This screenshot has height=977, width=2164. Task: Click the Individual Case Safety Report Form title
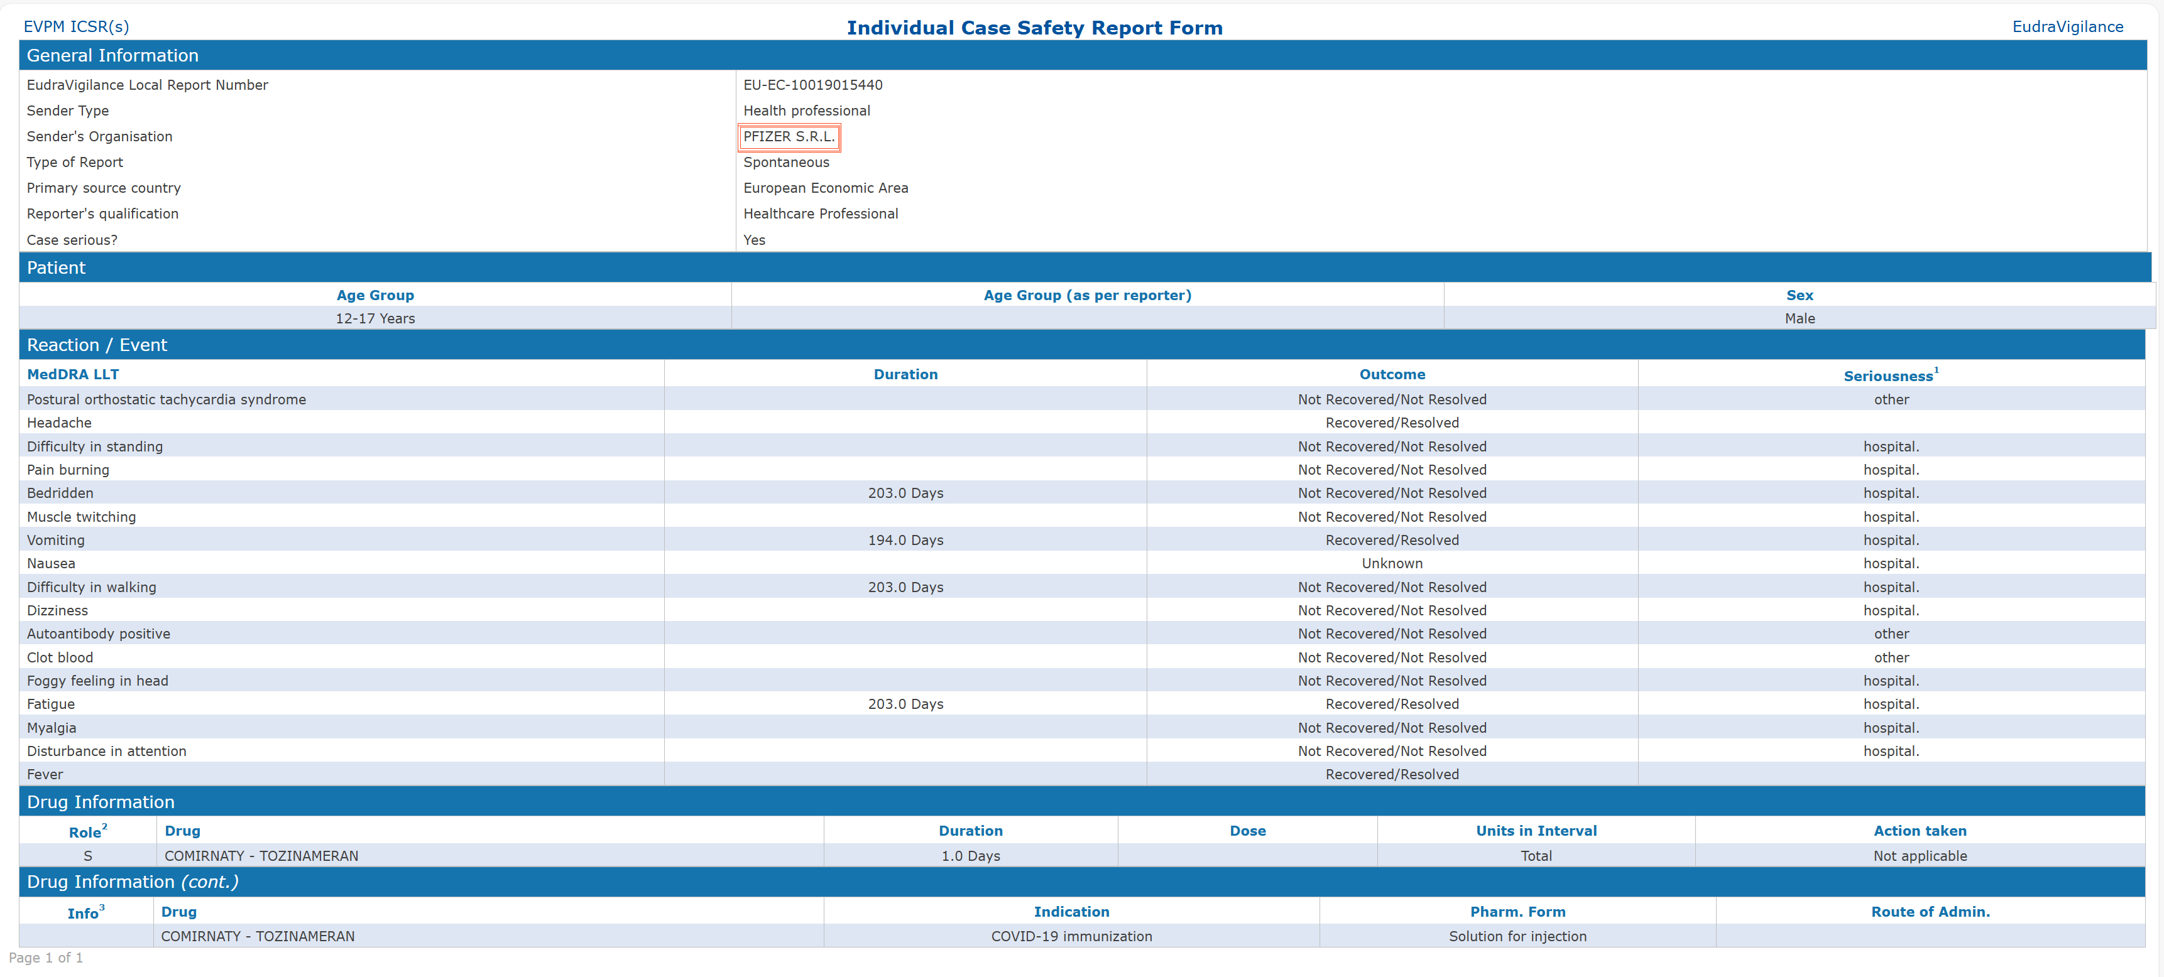point(1034,28)
